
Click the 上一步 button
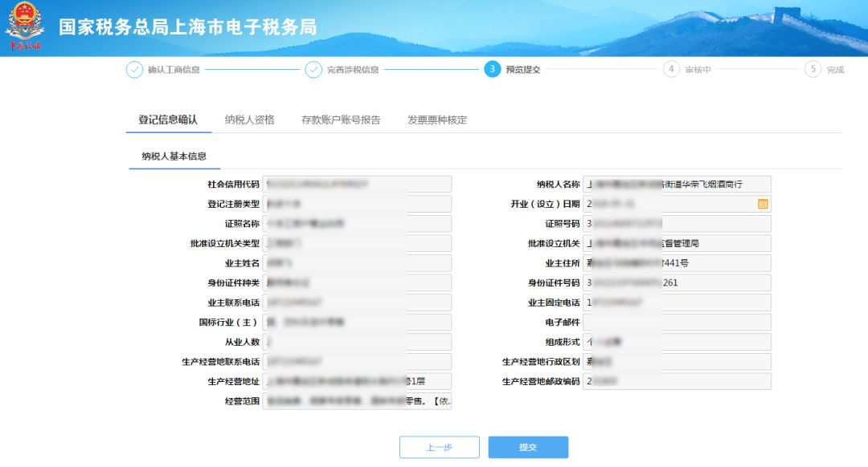(439, 447)
